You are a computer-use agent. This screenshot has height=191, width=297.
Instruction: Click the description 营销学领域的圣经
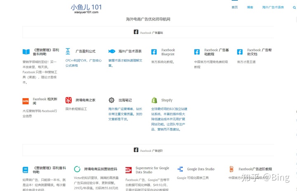pos(40,72)
